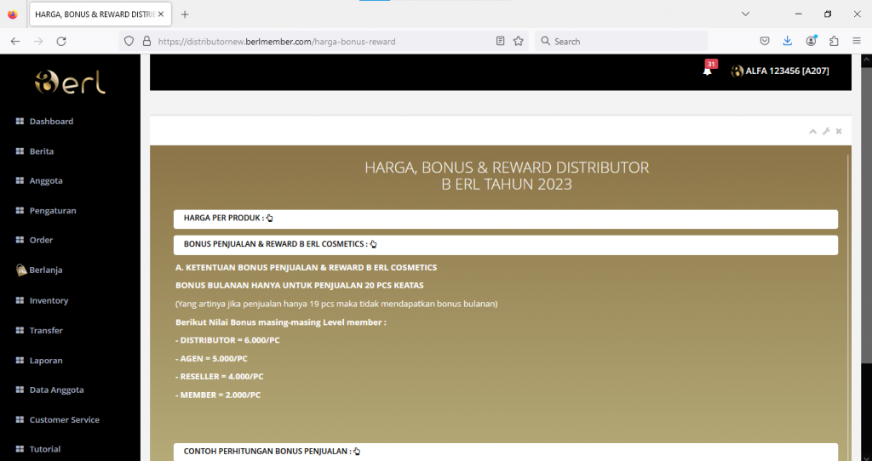Toggle reader view icon in address bar
872x461 pixels.
point(501,41)
